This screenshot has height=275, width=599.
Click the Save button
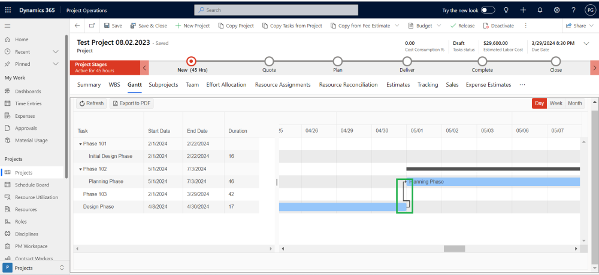(113, 26)
